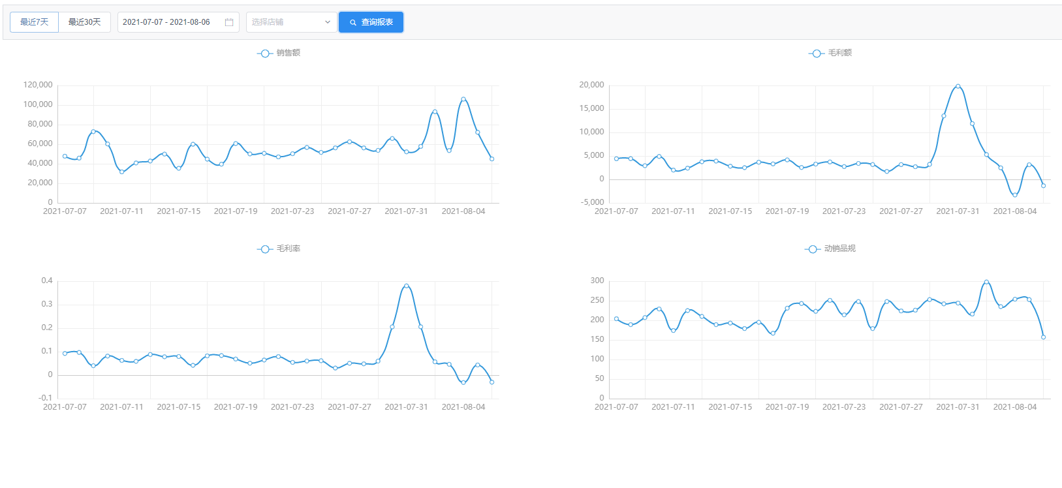1062x488 pixels.
Task: Click the 150 label on 动销品规 y-axis
Action: (597, 339)
